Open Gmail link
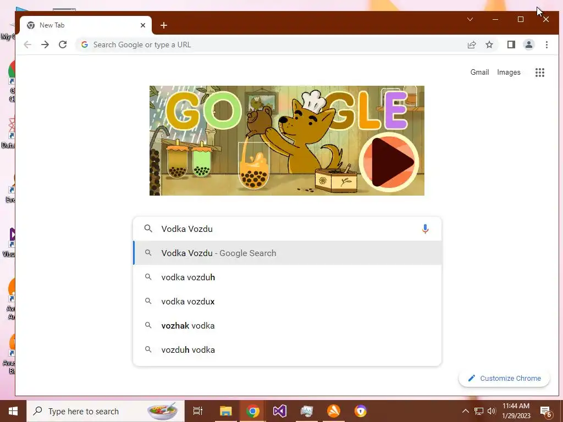The height and width of the screenshot is (422, 563). [x=479, y=72]
